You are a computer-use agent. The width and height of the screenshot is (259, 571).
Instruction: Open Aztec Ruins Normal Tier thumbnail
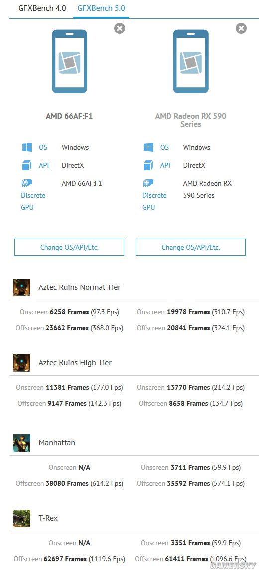coord(21,287)
